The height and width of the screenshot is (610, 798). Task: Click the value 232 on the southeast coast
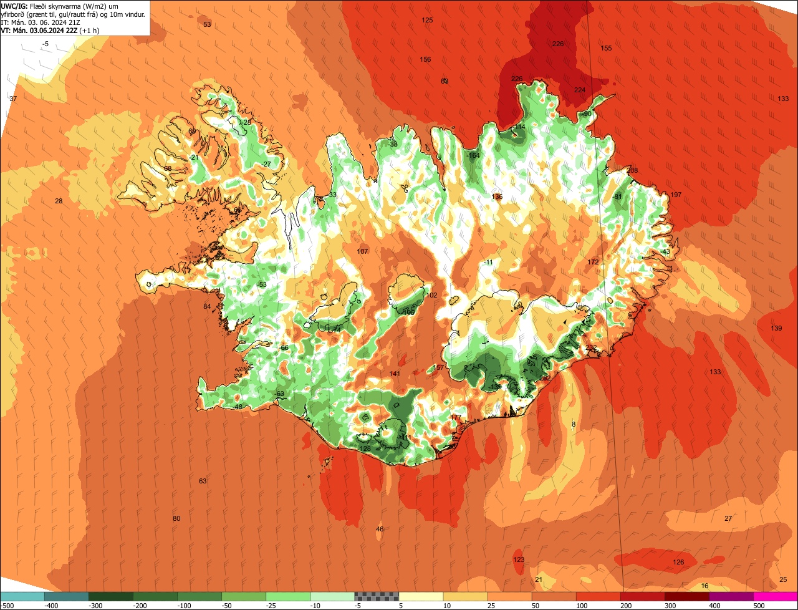(591, 347)
